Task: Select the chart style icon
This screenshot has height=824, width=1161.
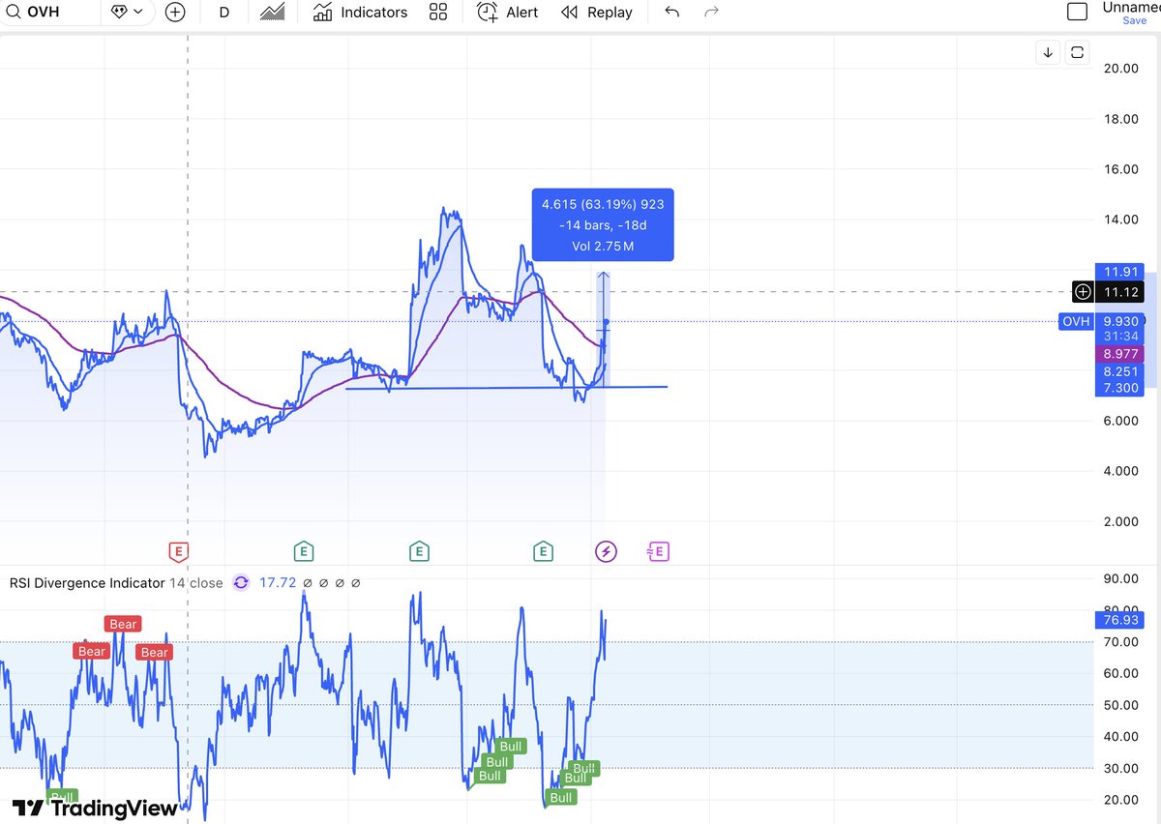Action: point(272,13)
